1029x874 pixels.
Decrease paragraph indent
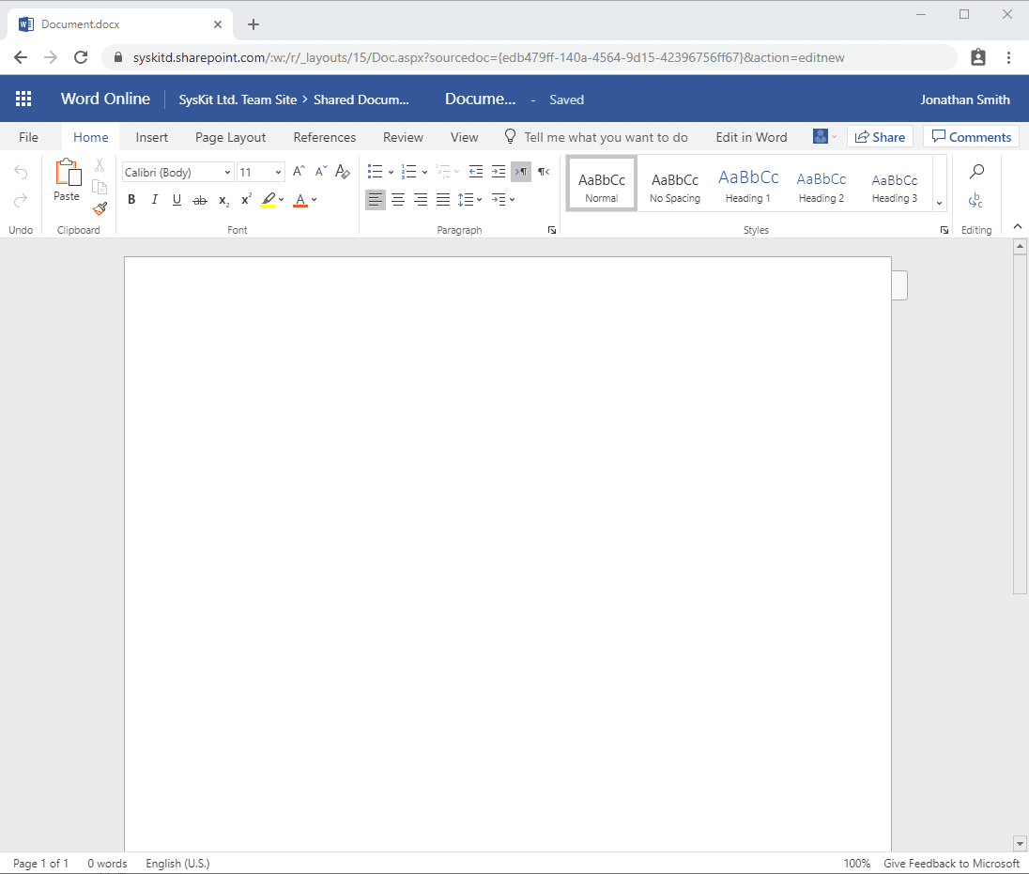point(476,172)
